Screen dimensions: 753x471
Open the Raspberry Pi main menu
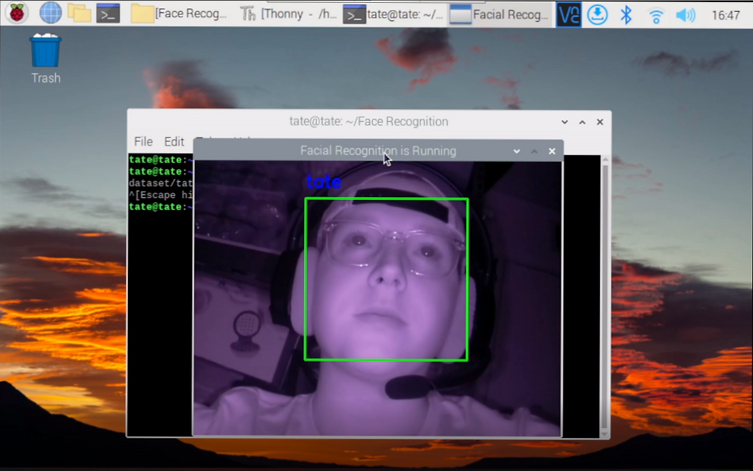(17, 13)
